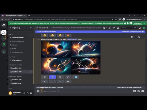This screenshot has width=147, height=110.
Task: Open the threads icon in the channel header
Action: 104,28
